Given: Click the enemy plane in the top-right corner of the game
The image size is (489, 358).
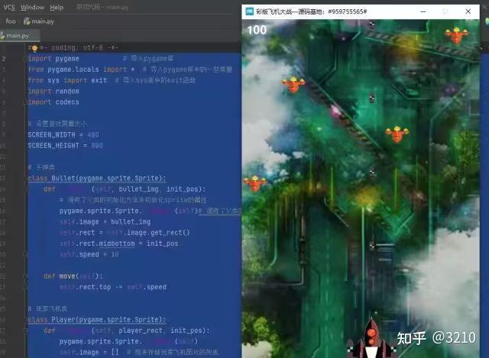Looking at the screenshot, I should (457, 35).
